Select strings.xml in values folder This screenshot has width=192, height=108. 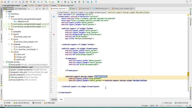click(x=21, y=57)
